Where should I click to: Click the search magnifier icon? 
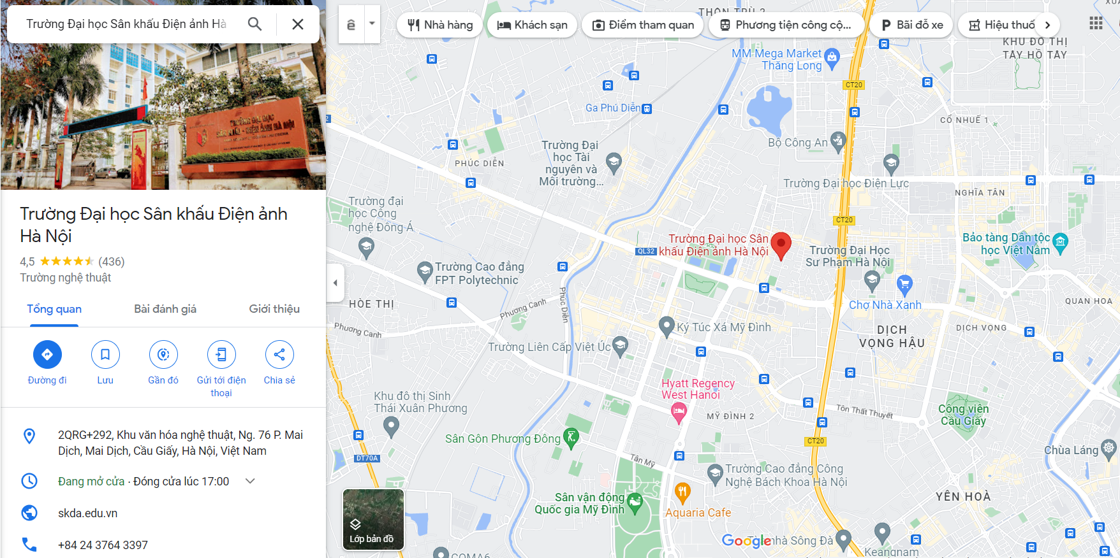tap(254, 24)
